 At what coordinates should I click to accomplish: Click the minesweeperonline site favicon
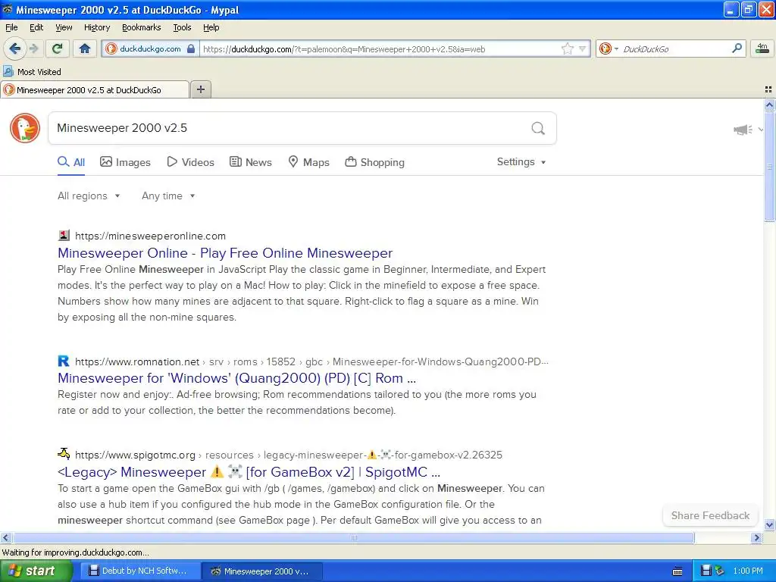coord(64,235)
